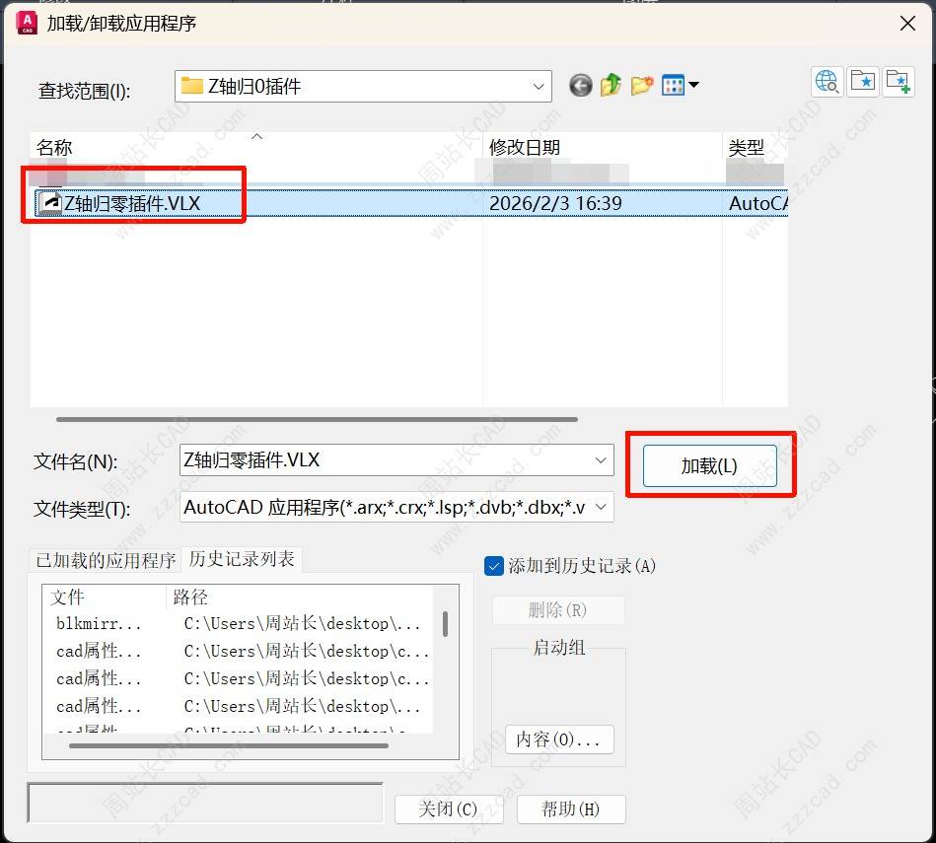Click the Back navigation arrow icon
The width and height of the screenshot is (936, 843).
click(x=581, y=86)
